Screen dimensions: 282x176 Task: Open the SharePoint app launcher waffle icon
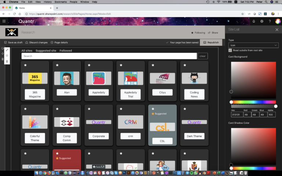(x=4, y=21)
